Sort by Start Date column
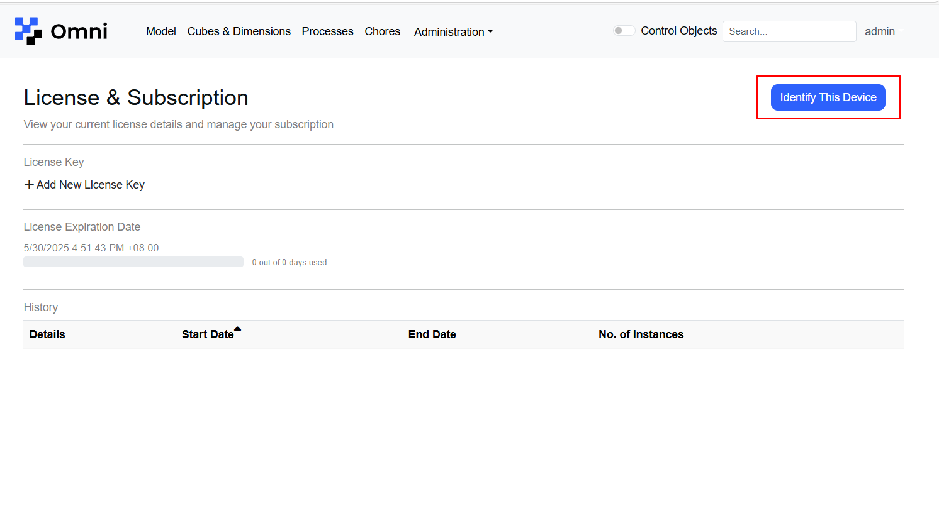939x506 pixels. [x=208, y=334]
